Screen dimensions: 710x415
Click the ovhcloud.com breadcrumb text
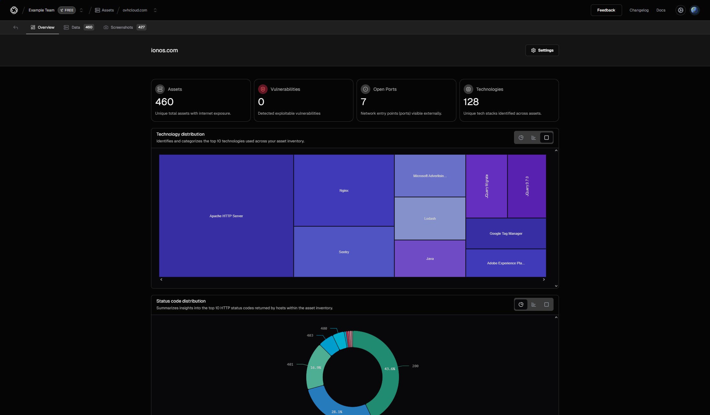135,10
